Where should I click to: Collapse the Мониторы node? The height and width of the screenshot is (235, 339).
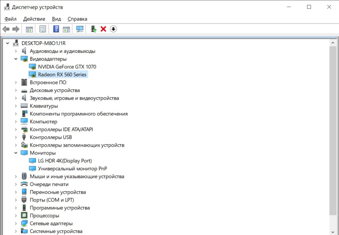[16, 153]
